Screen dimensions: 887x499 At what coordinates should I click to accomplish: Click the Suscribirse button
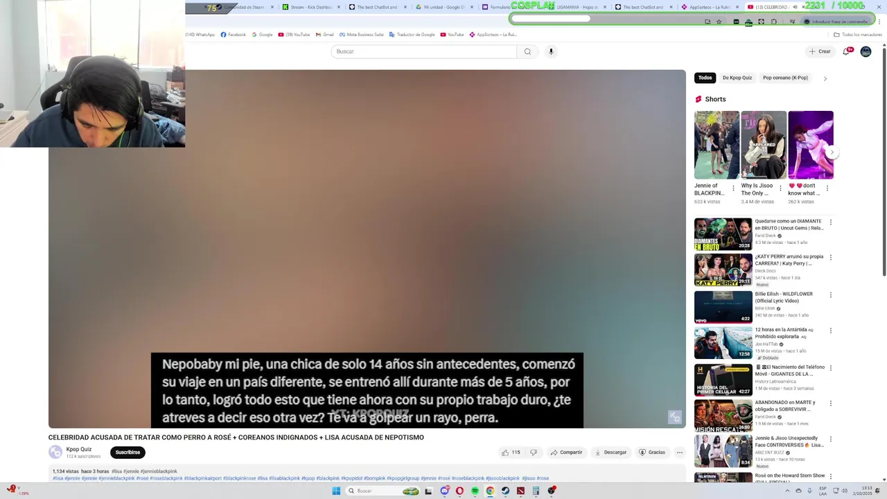(x=128, y=453)
